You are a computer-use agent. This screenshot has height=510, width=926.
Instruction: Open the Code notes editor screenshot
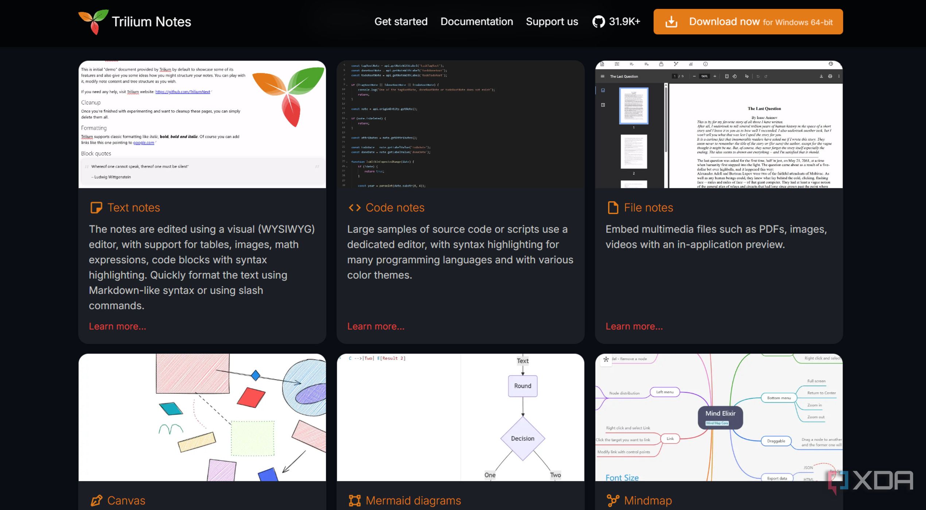tap(460, 124)
